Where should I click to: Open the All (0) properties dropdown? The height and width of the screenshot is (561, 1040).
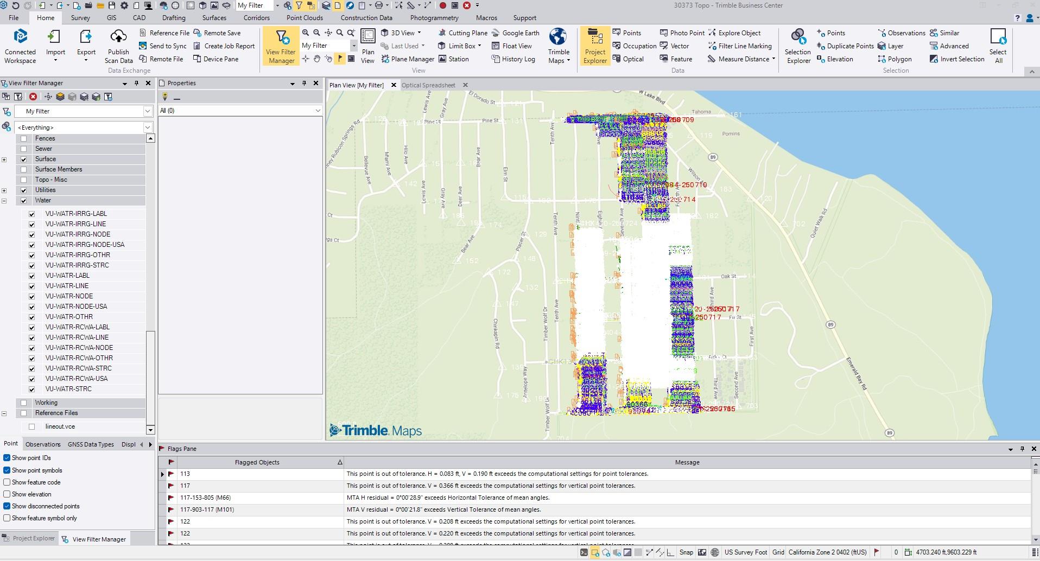tap(318, 111)
